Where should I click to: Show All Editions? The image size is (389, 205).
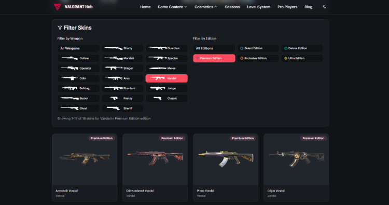click(x=214, y=48)
